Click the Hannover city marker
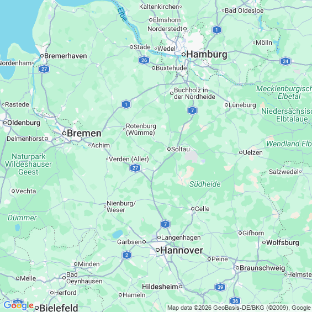Viewport: 312px width, 312px height. click(x=157, y=250)
